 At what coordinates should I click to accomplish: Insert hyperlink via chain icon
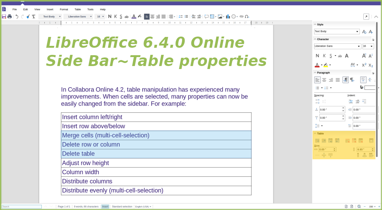(x=241, y=16)
